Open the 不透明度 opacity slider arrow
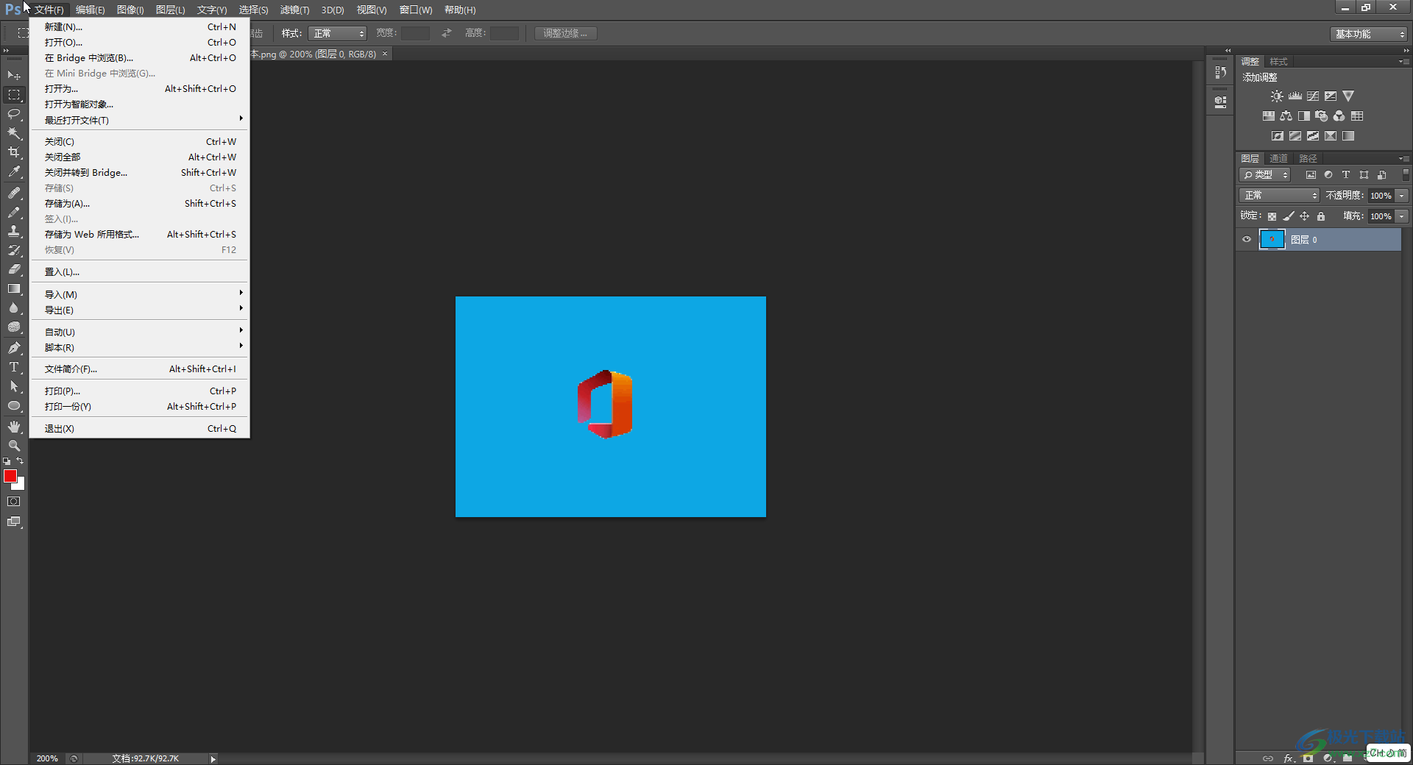This screenshot has width=1413, height=765. click(x=1402, y=196)
